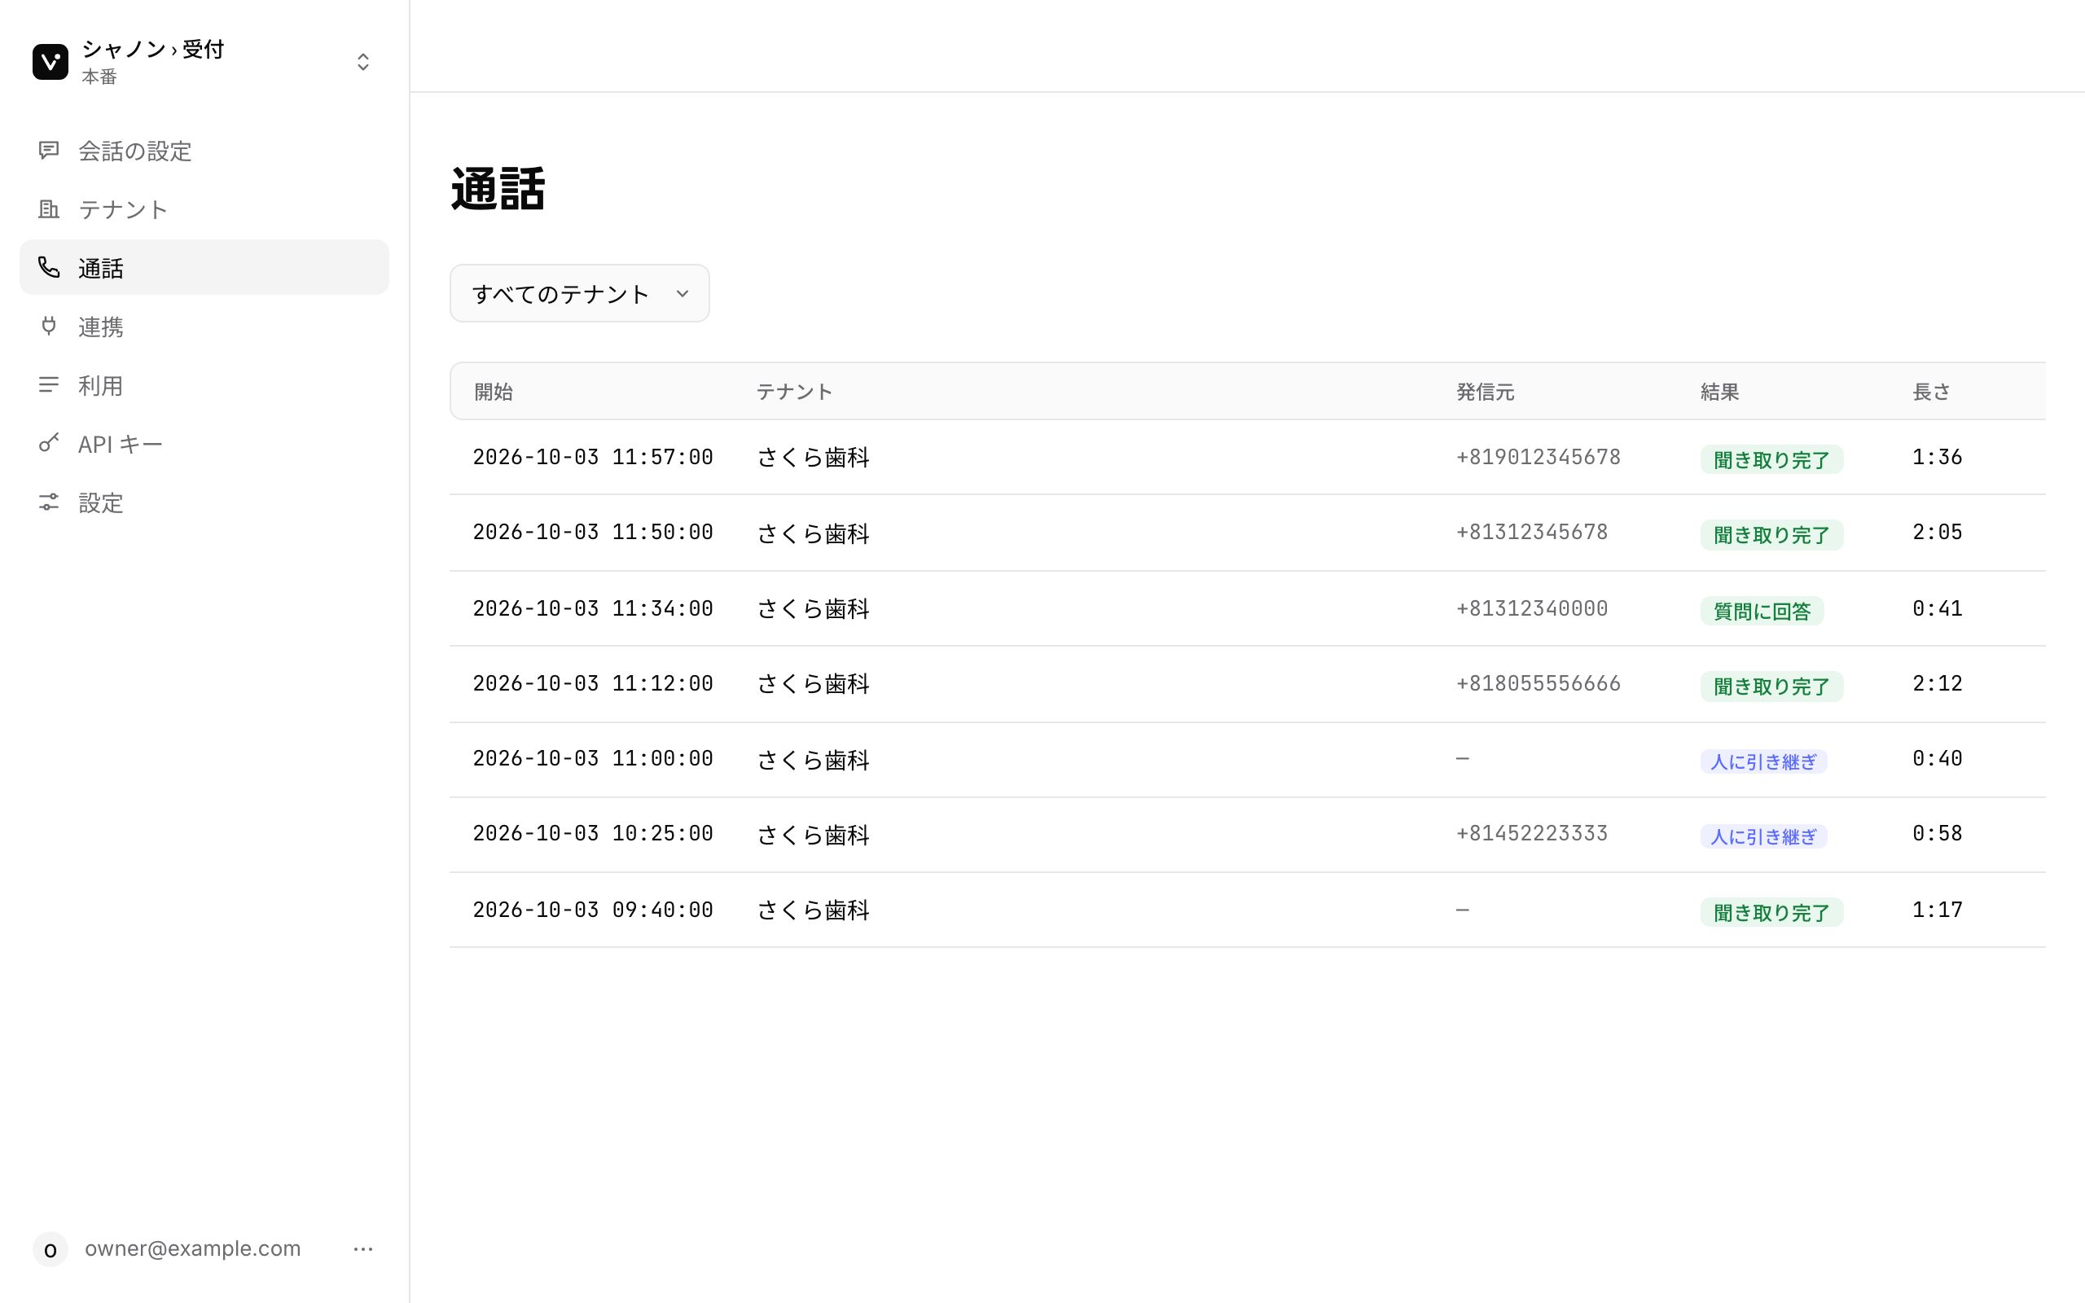This screenshot has height=1303, width=2085.
Task: Click caller number +81452223333
Action: click(1532, 833)
